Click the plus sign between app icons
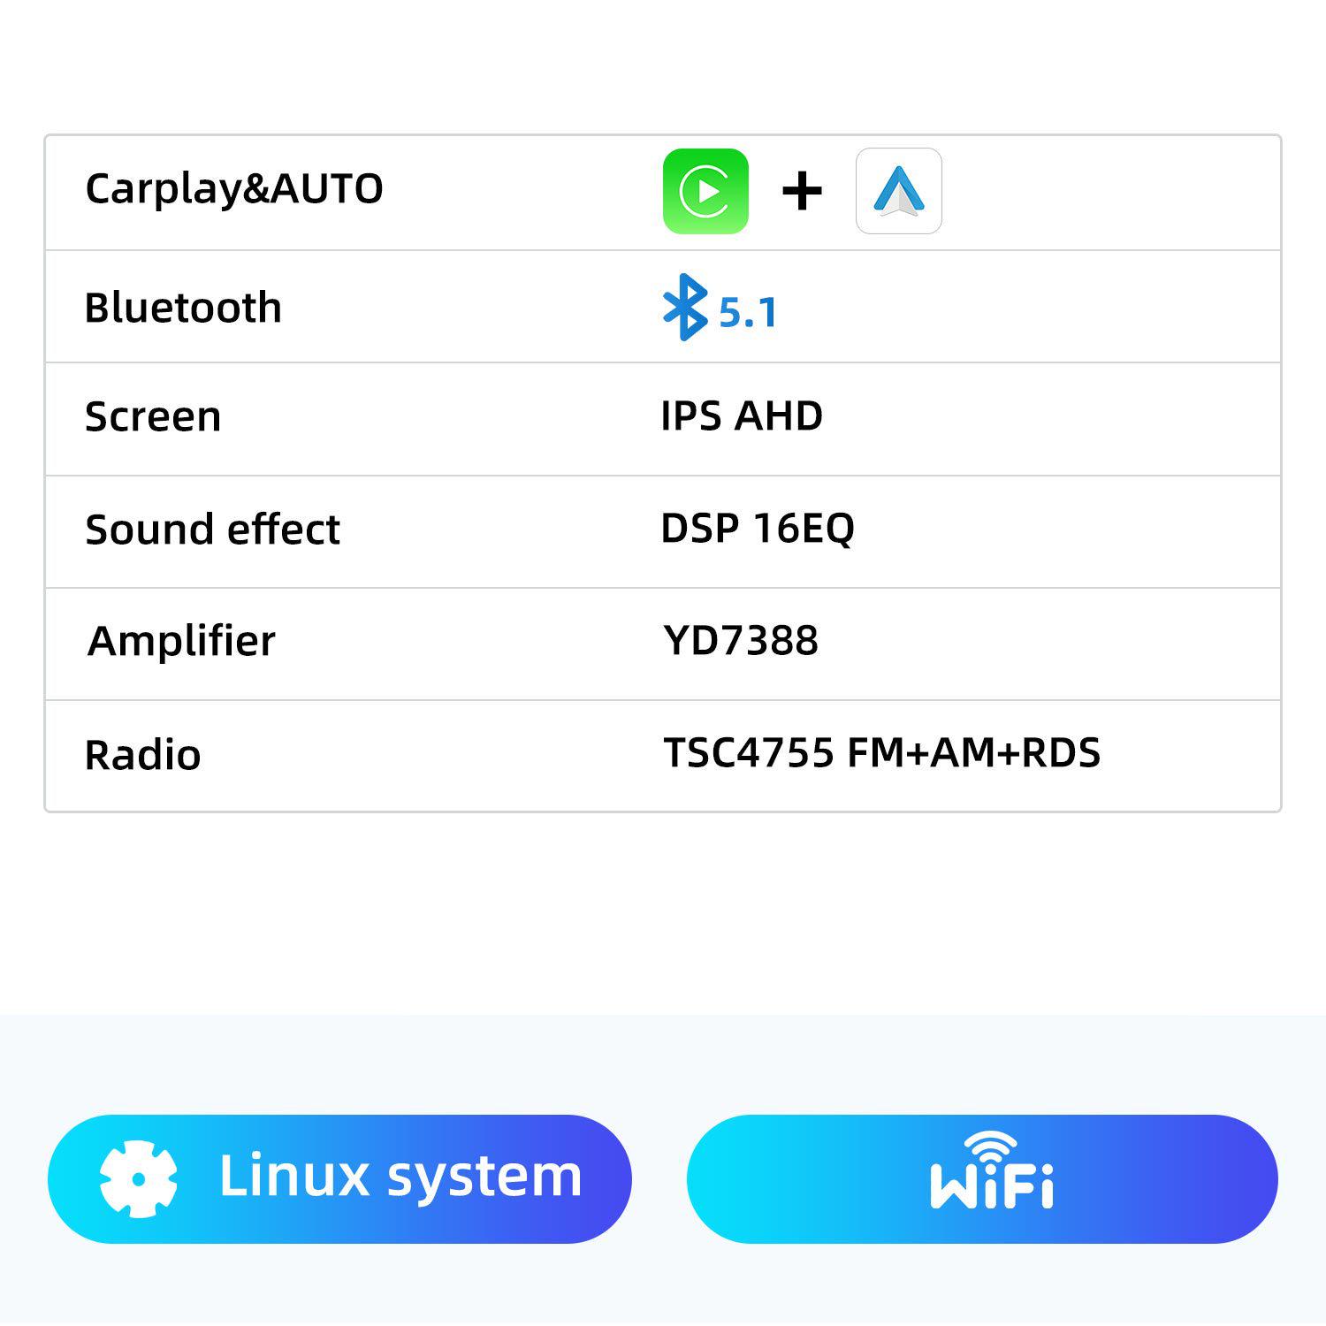This screenshot has width=1326, height=1326. pyautogui.click(x=802, y=191)
